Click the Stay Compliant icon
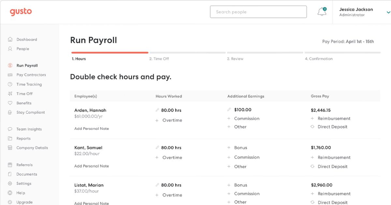The image size is (391, 205). pyautogui.click(x=10, y=112)
